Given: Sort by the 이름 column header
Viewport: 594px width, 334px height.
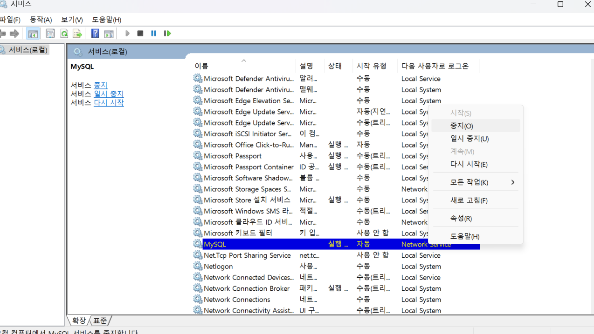Looking at the screenshot, I should [x=201, y=66].
